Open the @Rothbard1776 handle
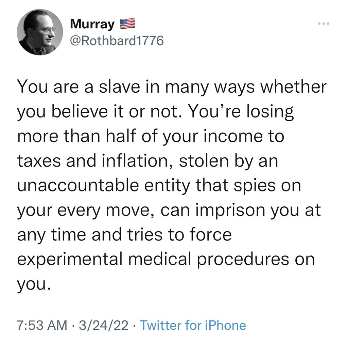 (x=117, y=41)
